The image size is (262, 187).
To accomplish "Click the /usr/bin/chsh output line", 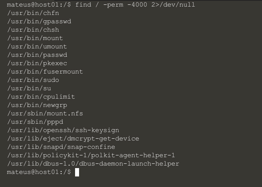I will (x=33, y=30).
